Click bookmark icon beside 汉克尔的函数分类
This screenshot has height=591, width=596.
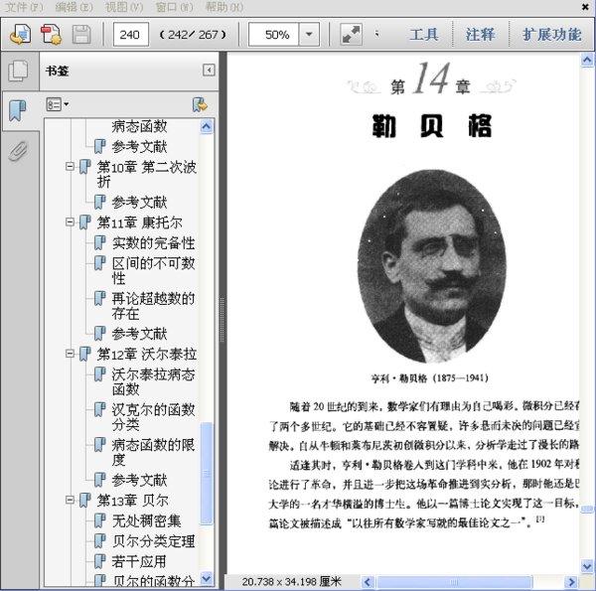(x=99, y=409)
